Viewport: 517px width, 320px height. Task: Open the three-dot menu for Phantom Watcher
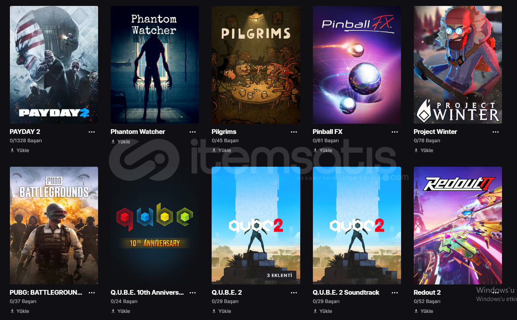point(193,132)
